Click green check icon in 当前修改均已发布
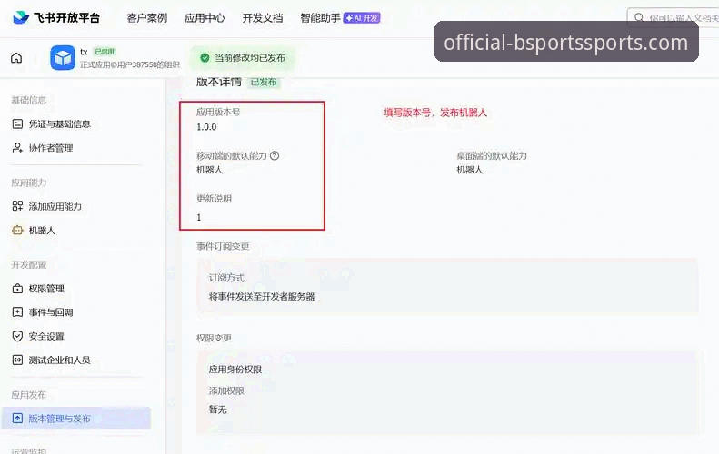The image size is (719, 454). [205, 58]
